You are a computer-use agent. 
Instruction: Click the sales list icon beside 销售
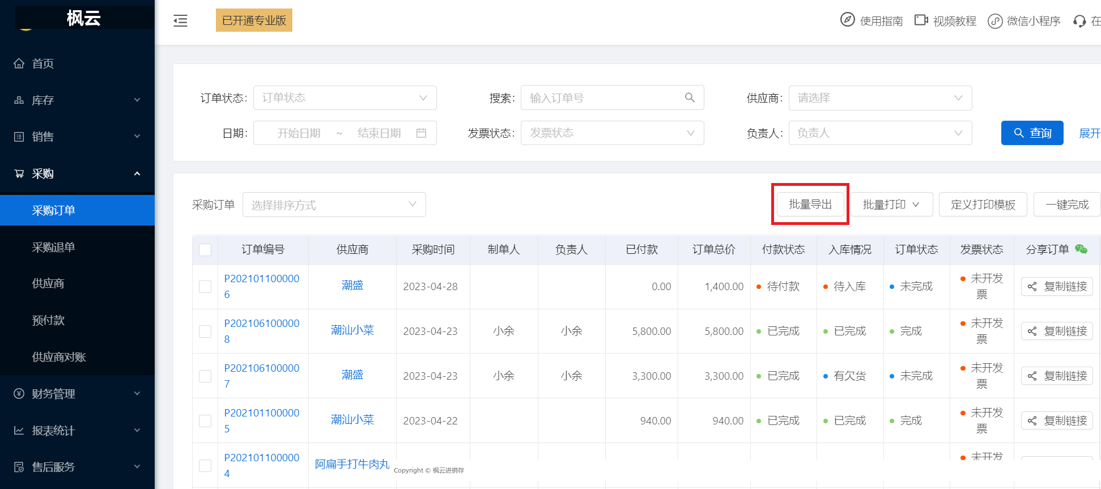click(x=19, y=137)
